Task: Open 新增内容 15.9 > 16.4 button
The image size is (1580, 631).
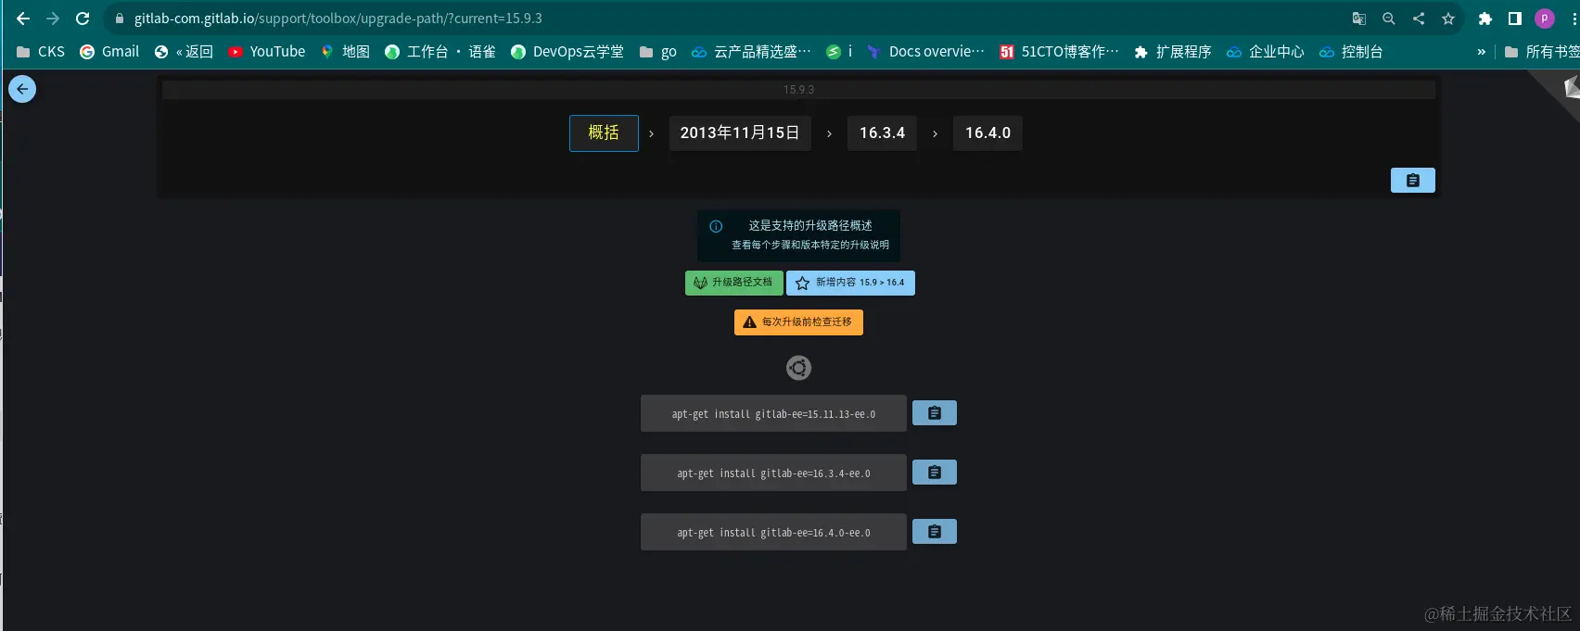Action: (x=850, y=283)
